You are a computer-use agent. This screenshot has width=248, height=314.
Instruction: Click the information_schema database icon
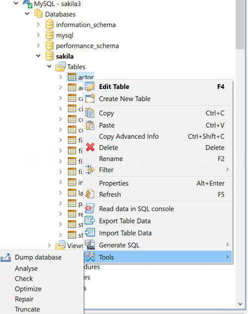click(50, 24)
